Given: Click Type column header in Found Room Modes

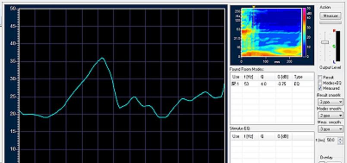Looking at the screenshot, I should click(298, 77).
